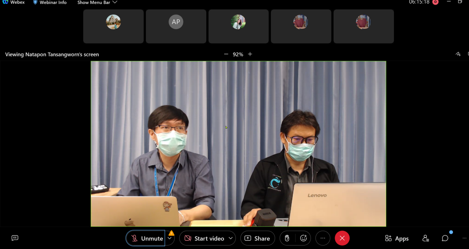Raise your hand in the meeting

(287, 238)
